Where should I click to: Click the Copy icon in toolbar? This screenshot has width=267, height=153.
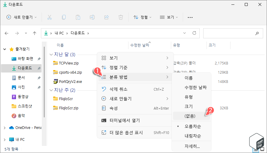coord(64,17)
